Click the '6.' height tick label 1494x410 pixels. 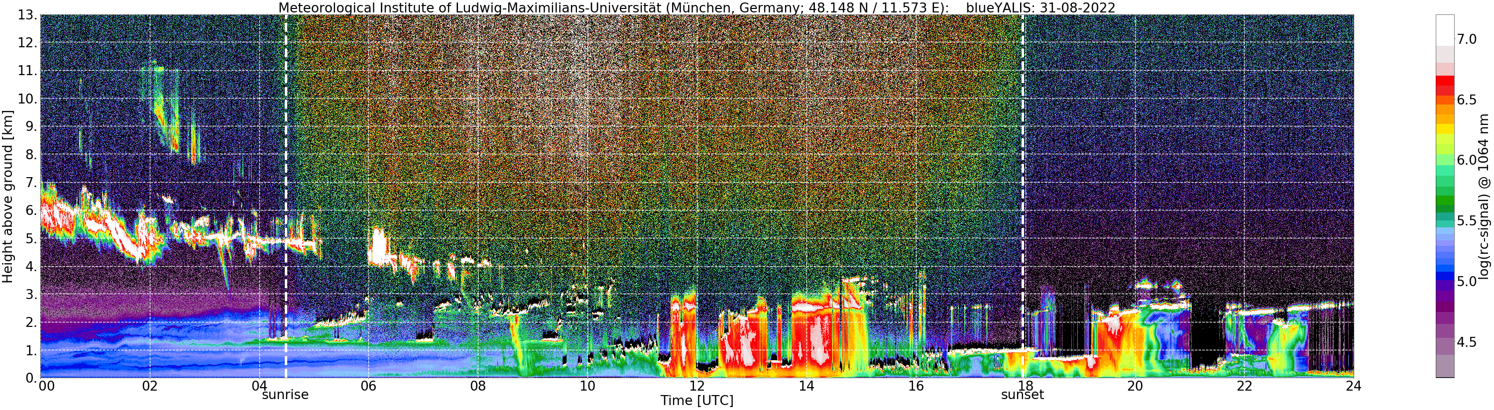point(31,210)
